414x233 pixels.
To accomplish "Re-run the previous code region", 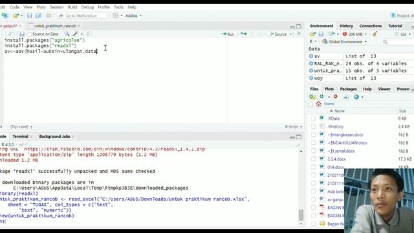I will click(x=243, y=34).
